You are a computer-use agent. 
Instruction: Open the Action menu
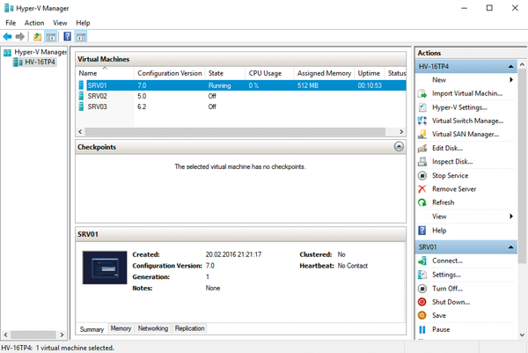34,23
